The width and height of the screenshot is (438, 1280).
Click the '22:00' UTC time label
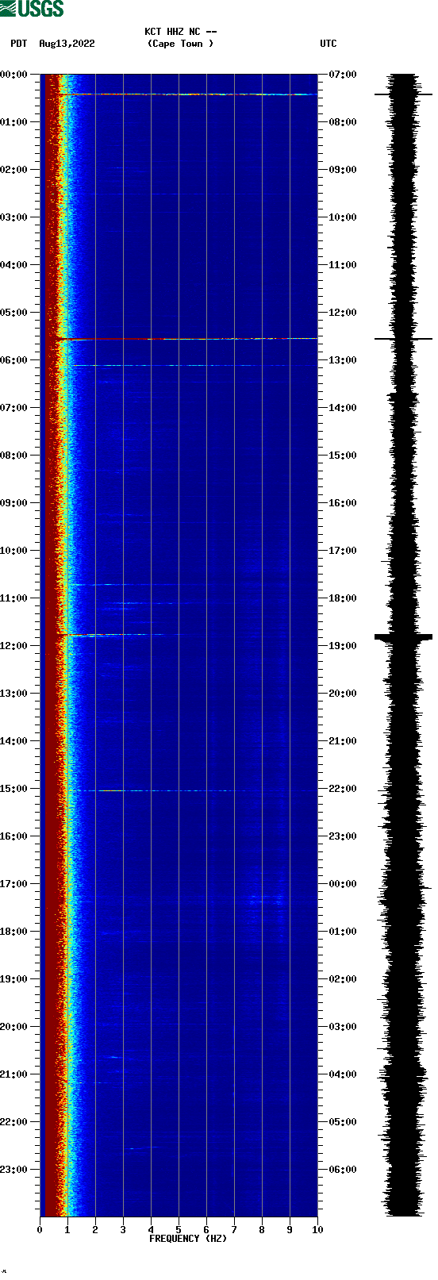[343, 789]
